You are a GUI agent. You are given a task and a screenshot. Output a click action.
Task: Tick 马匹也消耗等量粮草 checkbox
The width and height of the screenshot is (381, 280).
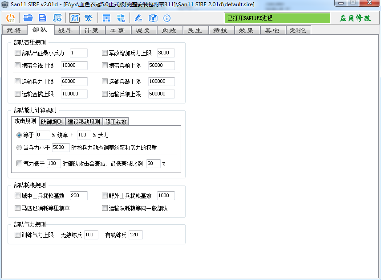coord(17,208)
